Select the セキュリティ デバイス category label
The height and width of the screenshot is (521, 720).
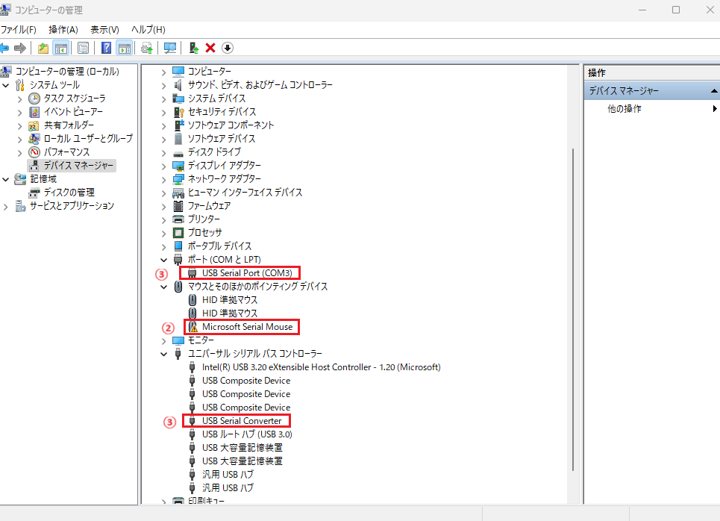coord(222,112)
